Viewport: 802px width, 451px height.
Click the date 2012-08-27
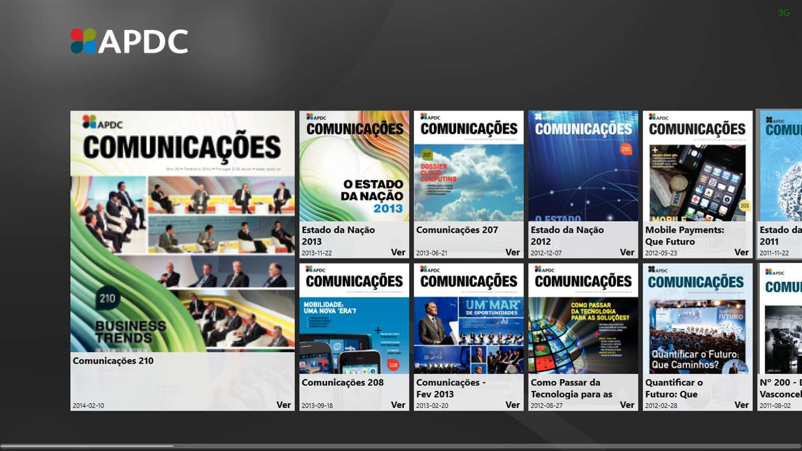(546, 405)
